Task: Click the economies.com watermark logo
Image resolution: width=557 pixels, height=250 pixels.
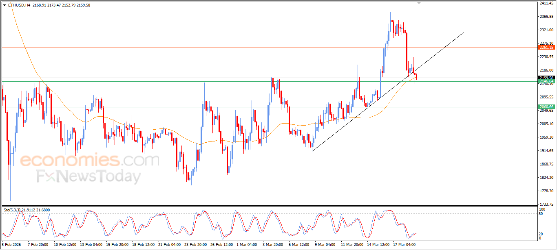Action: (x=90, y=160)
